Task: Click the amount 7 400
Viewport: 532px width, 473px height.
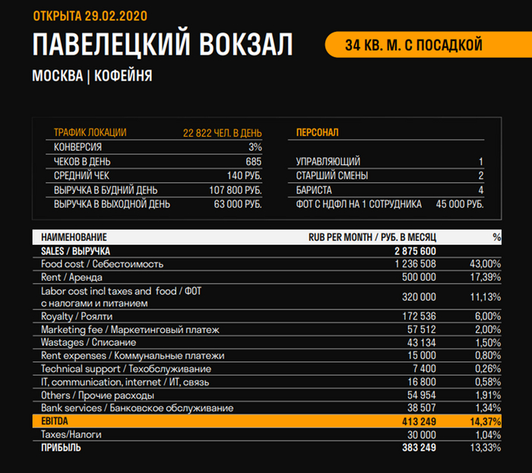Action: point(424,369)
